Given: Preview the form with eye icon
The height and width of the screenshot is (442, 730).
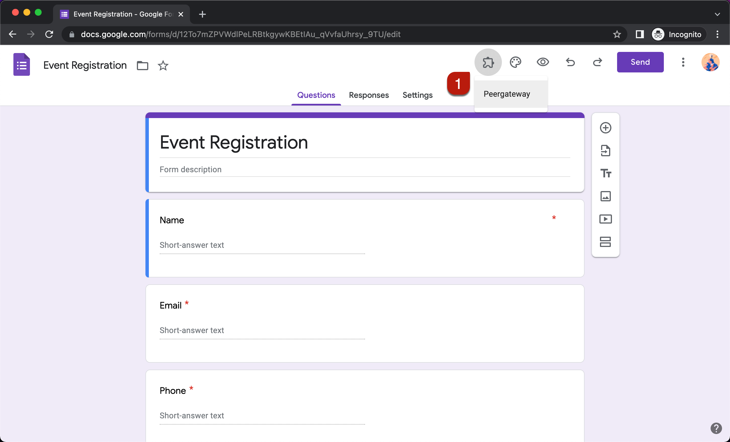Looking at the screenshot, I should point(542,62).
